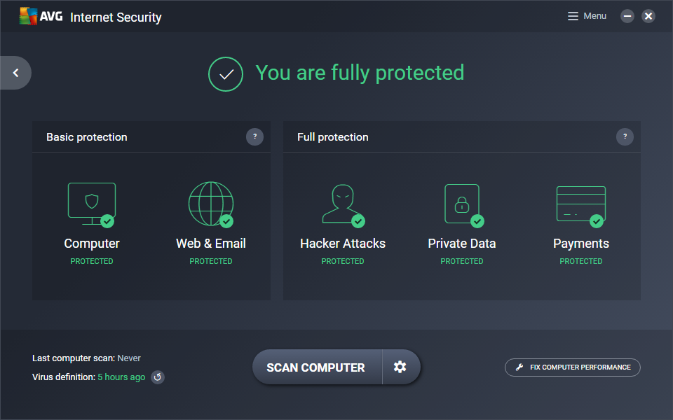
Task: Click the Computer label text
Action: coord(92,244)
